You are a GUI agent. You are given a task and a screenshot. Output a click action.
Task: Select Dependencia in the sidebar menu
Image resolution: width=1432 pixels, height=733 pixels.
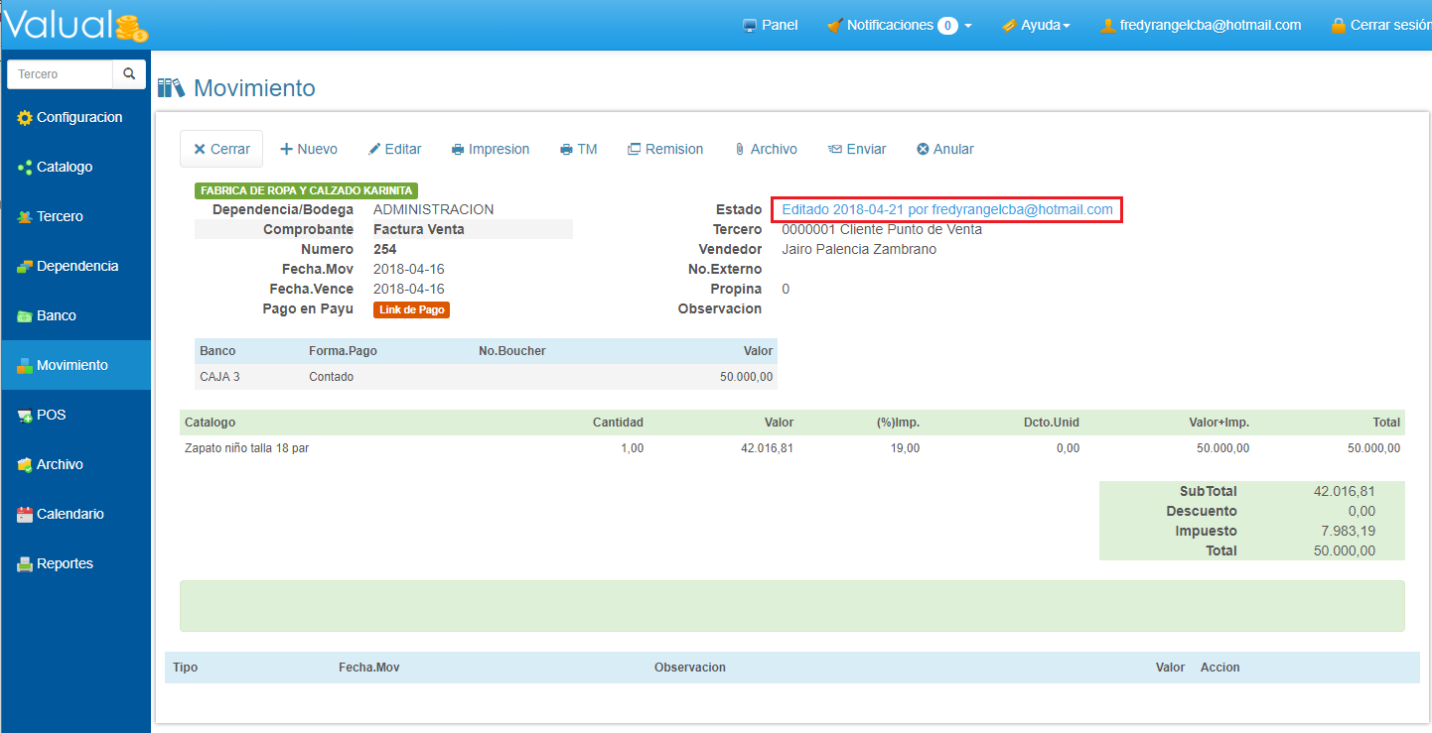76,266
